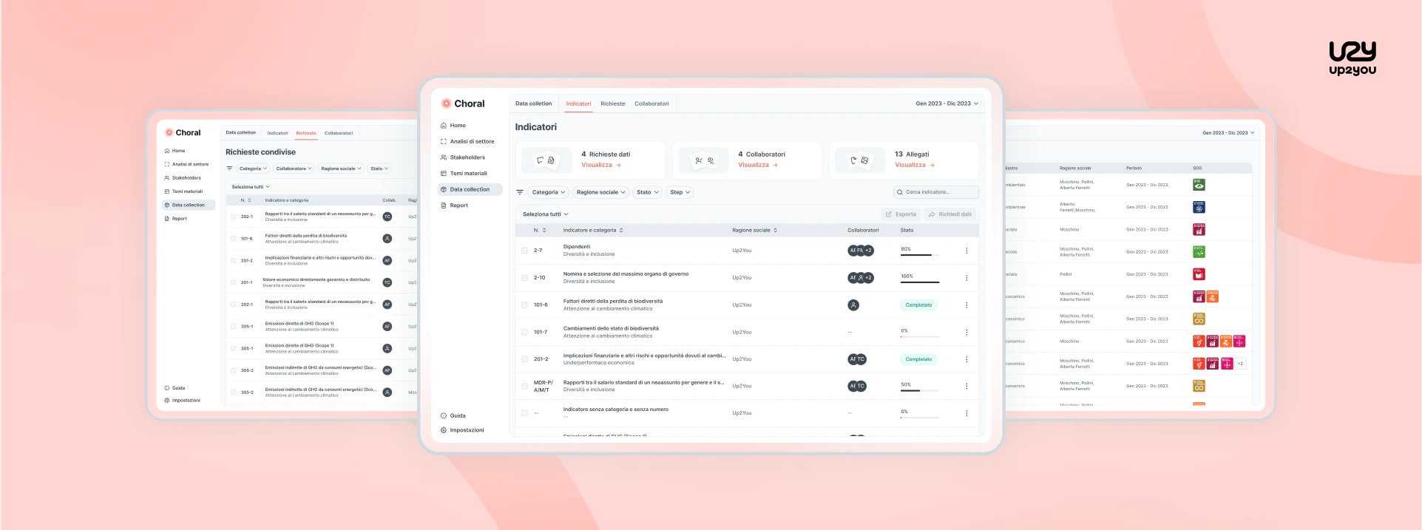Focus the Cerca indicatore search field
The image size is (1422, 530).
(x=935, y=192)
